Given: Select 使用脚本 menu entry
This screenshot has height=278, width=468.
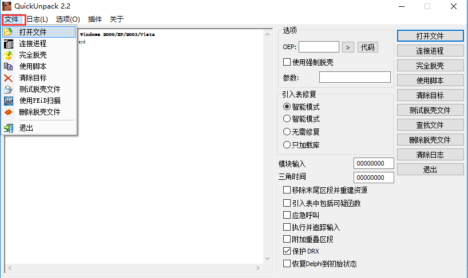Looking at the screenshot, I should (39, 66).
